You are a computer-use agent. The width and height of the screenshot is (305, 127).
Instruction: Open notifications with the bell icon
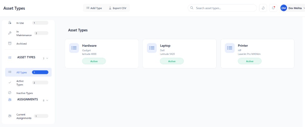[273, 8]
